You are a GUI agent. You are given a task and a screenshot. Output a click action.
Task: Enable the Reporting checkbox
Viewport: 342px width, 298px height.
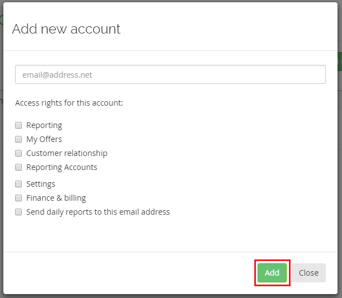click(18, 125)
